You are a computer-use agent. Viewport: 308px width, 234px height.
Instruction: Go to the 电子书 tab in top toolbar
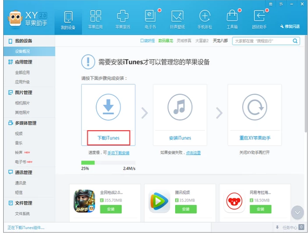pos(150,19)
